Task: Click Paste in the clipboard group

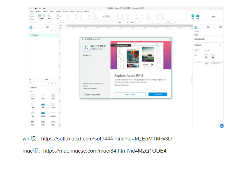Action: (x=32, y=19)
